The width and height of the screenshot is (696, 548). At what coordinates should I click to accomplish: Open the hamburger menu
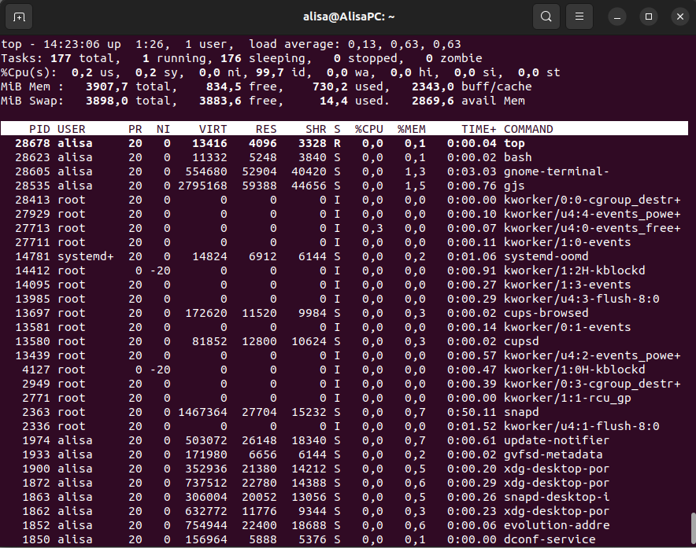click(x=579, y=17)
